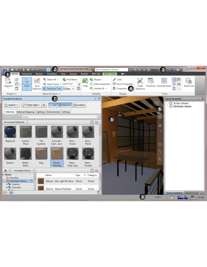Open the Select All dropdown
The width and height of the screenshot is (207, 267).
58,80
